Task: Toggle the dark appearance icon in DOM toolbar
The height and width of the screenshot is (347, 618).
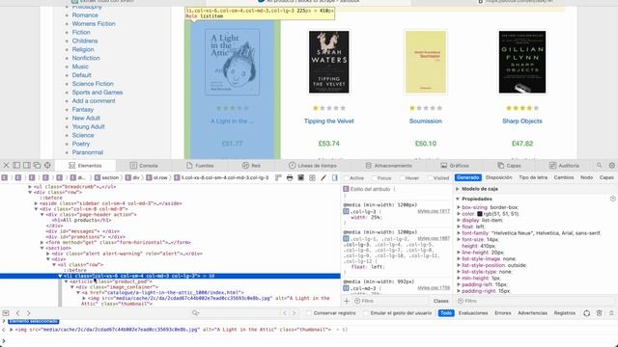Action: (300, 177)
